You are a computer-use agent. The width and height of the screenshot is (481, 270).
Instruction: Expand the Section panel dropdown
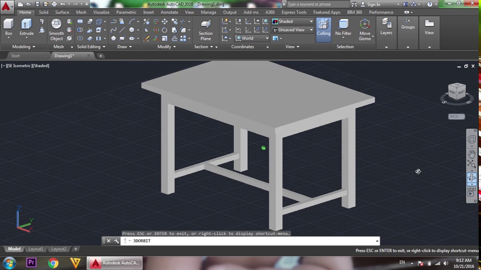point(203,47)
